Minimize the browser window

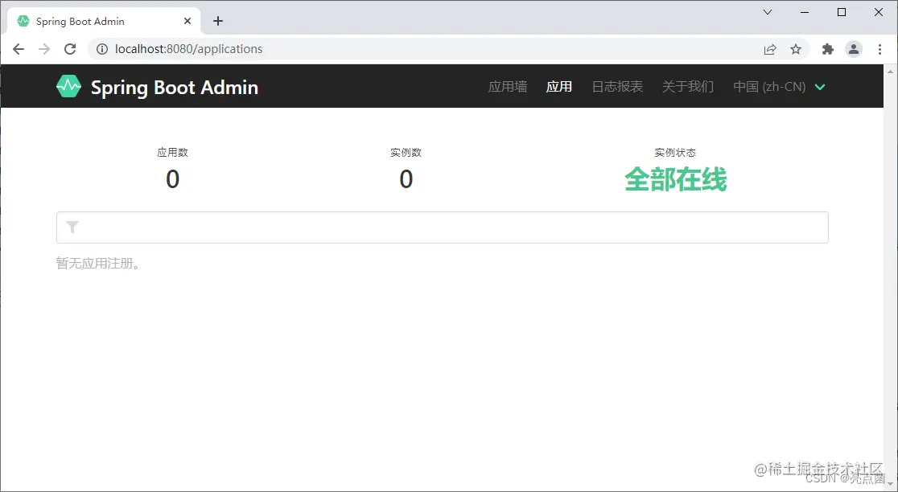click(805, 12)
